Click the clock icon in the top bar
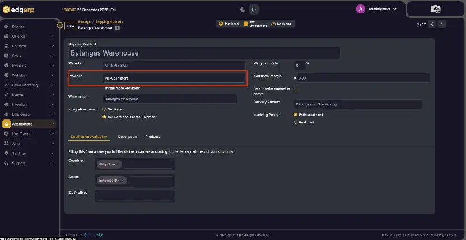Screen dimensions: 466x240 point(254,9)
